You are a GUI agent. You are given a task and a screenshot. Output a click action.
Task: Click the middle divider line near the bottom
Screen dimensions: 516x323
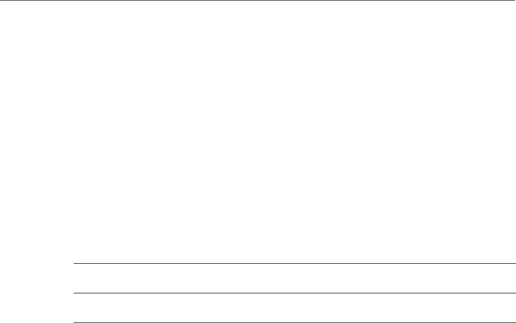point(294,293)
